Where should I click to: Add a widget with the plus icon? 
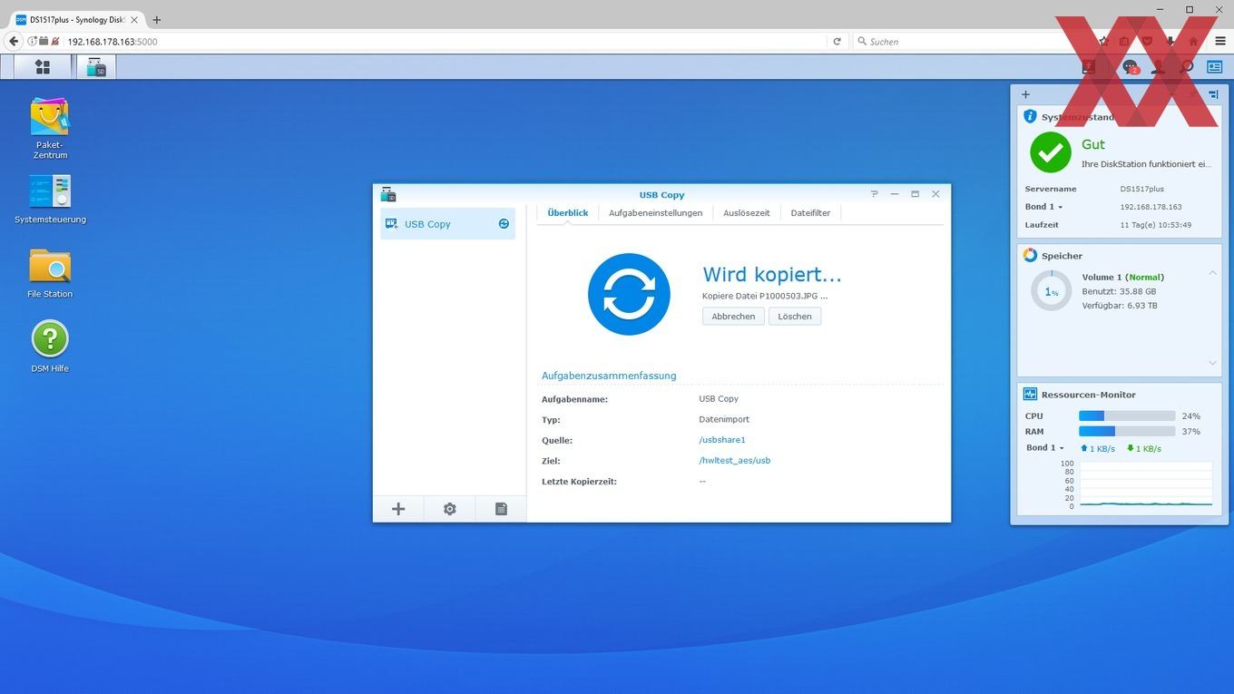click(x=1025, y=94)
